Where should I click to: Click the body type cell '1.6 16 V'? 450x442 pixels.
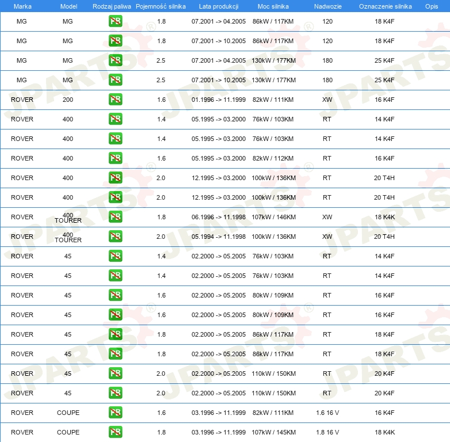[x=327, y=413]
